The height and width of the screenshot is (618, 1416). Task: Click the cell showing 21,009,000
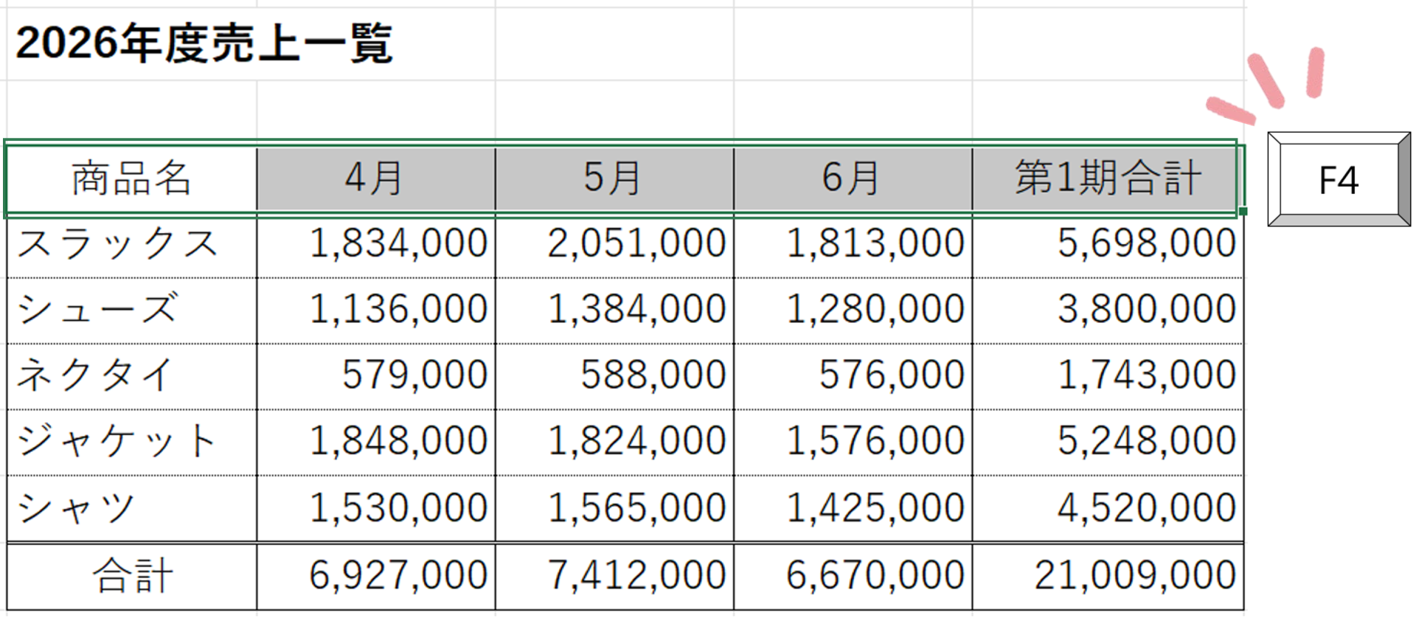coord(1107,577)
